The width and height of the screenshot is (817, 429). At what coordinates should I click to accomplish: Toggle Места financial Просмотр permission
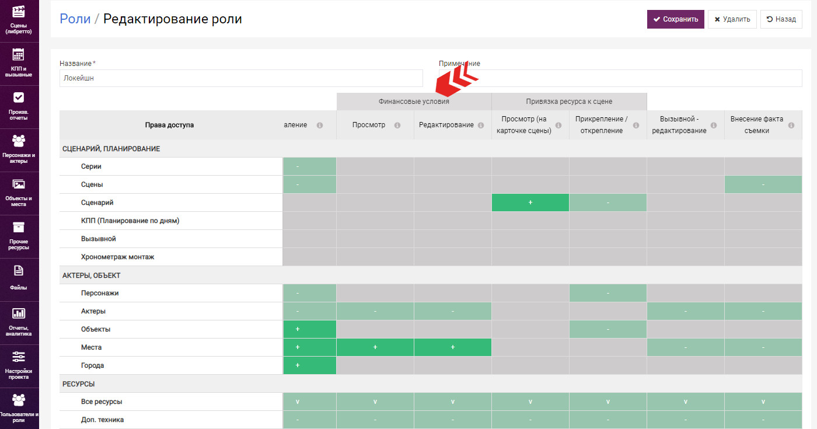[375, 347]
